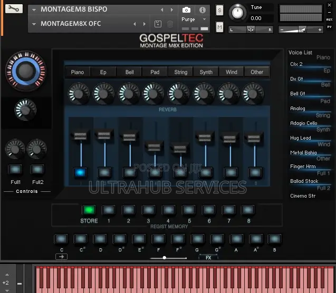Go to next snapshot on MONTAGEM8X OFC row

pyautogui.click(x=145, y=24)
